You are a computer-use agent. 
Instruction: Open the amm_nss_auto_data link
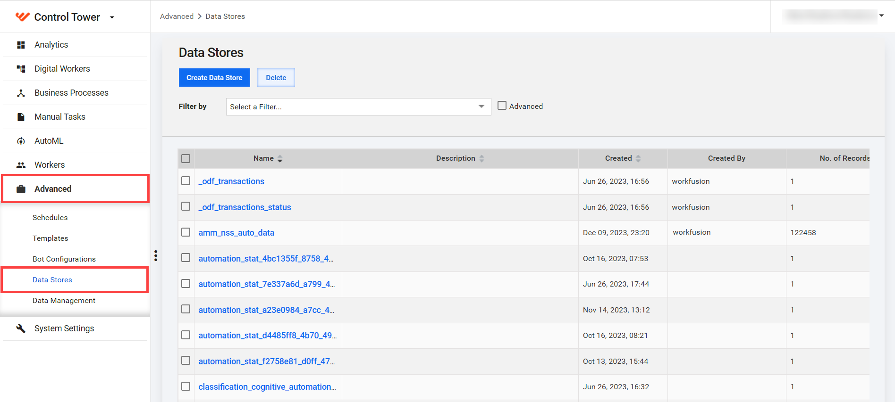[x=236, y=233]
